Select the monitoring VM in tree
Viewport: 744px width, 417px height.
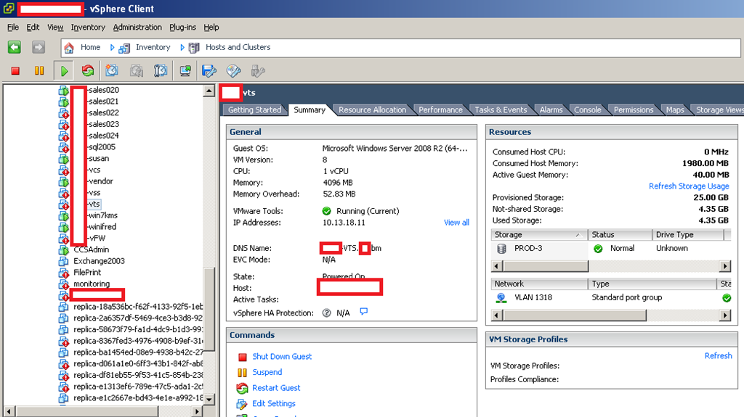(92, 284)
